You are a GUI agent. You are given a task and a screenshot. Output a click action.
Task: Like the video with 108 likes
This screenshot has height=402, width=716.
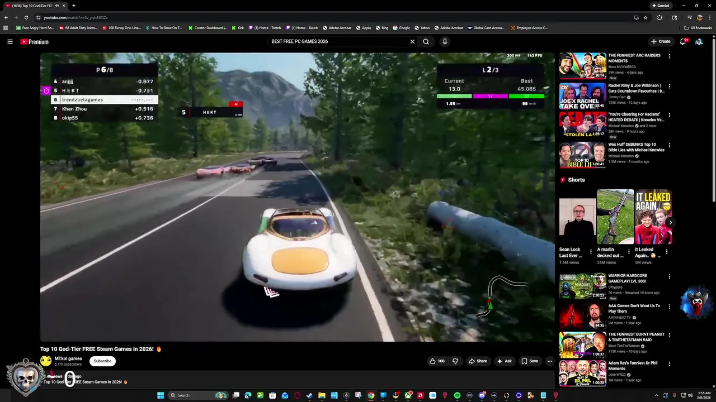[437, 361]
